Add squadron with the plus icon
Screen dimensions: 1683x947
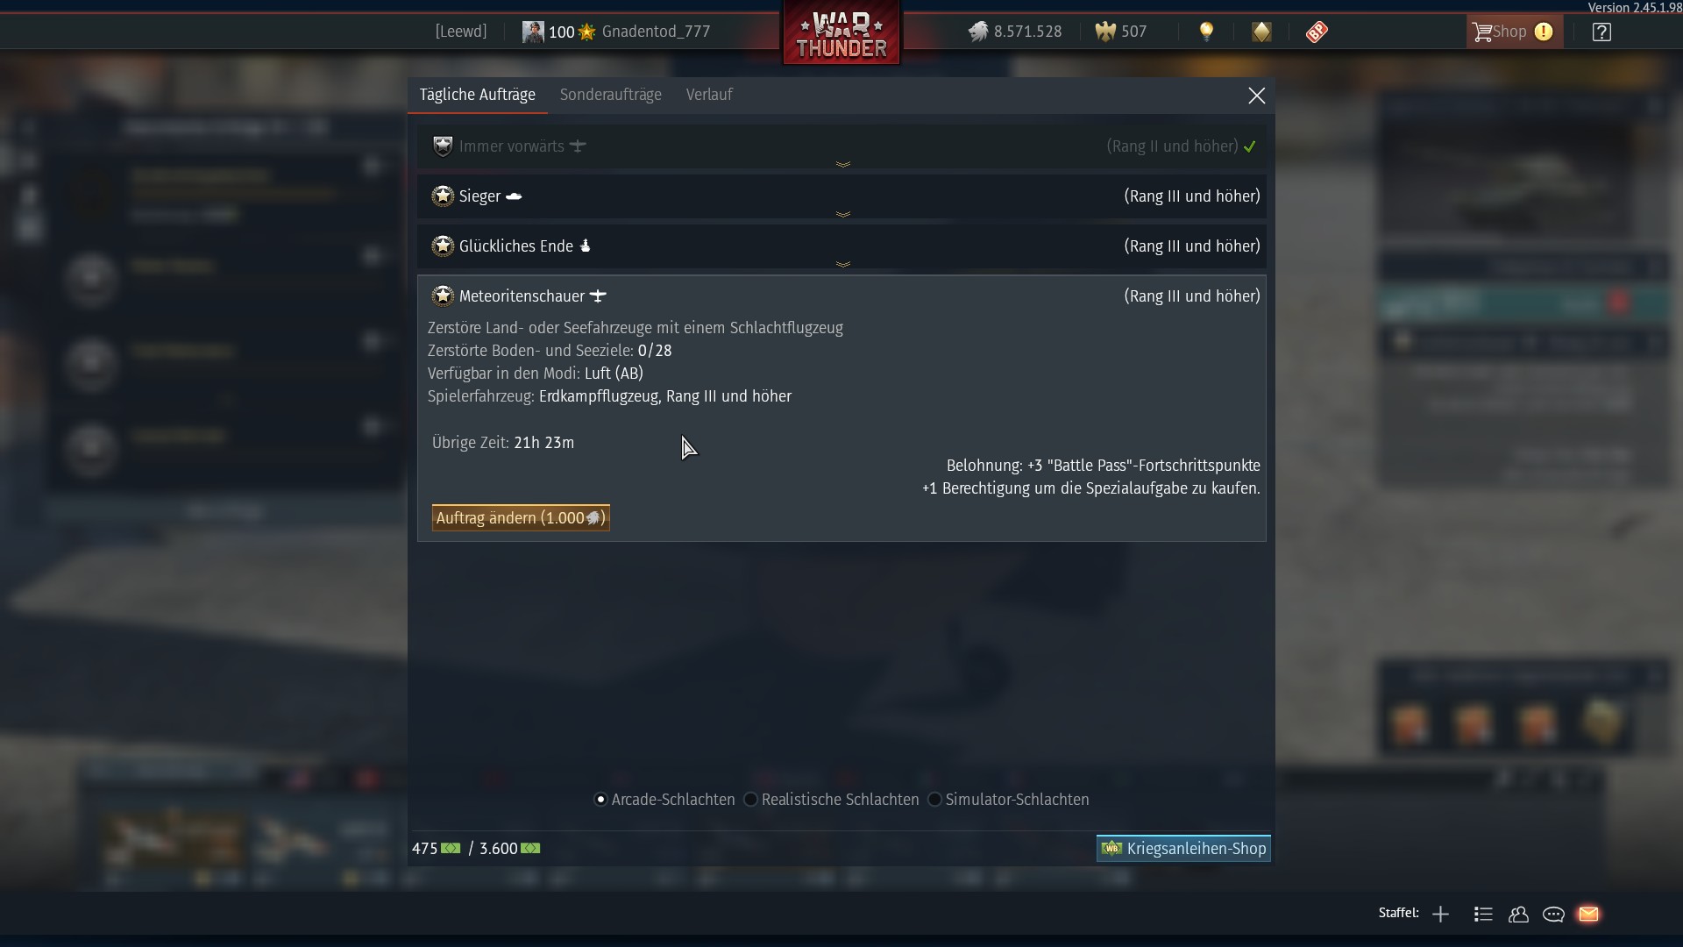click(x=1440, y=914)
